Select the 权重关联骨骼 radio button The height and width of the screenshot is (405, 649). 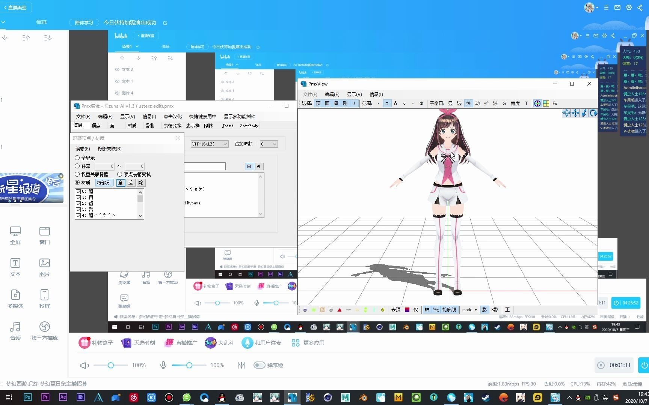tap(77, 174)
